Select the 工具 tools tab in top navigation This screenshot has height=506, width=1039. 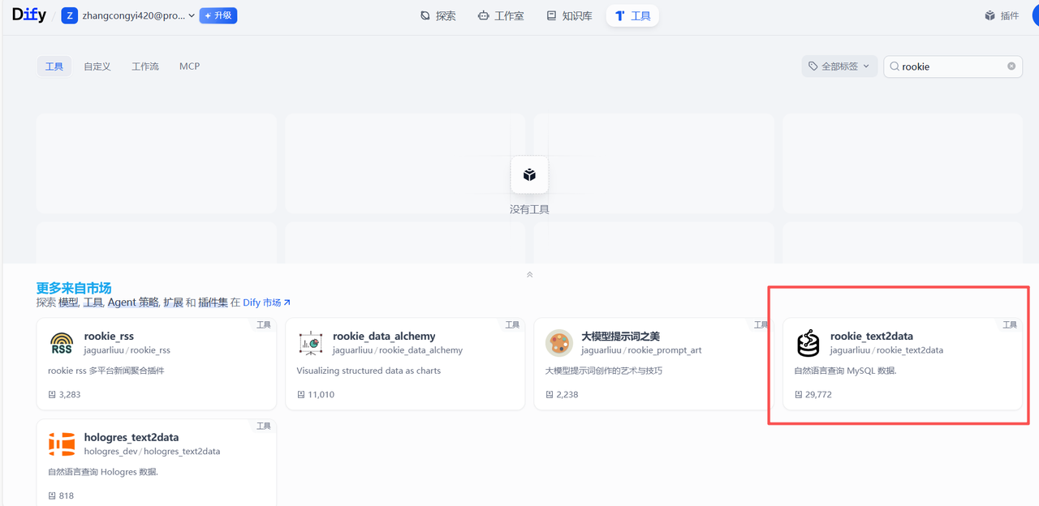tap(632, 15)
